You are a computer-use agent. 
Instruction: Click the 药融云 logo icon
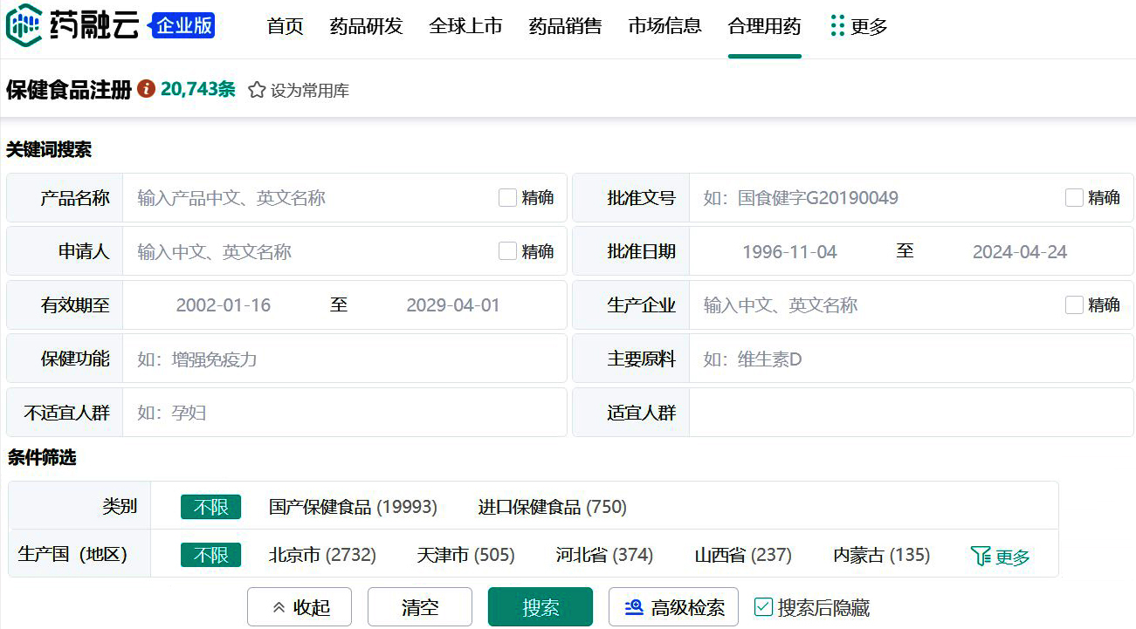pyautogui.click(x=24, y=25)
